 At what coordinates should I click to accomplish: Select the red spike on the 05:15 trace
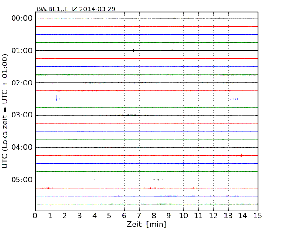[x=49, y=188]
